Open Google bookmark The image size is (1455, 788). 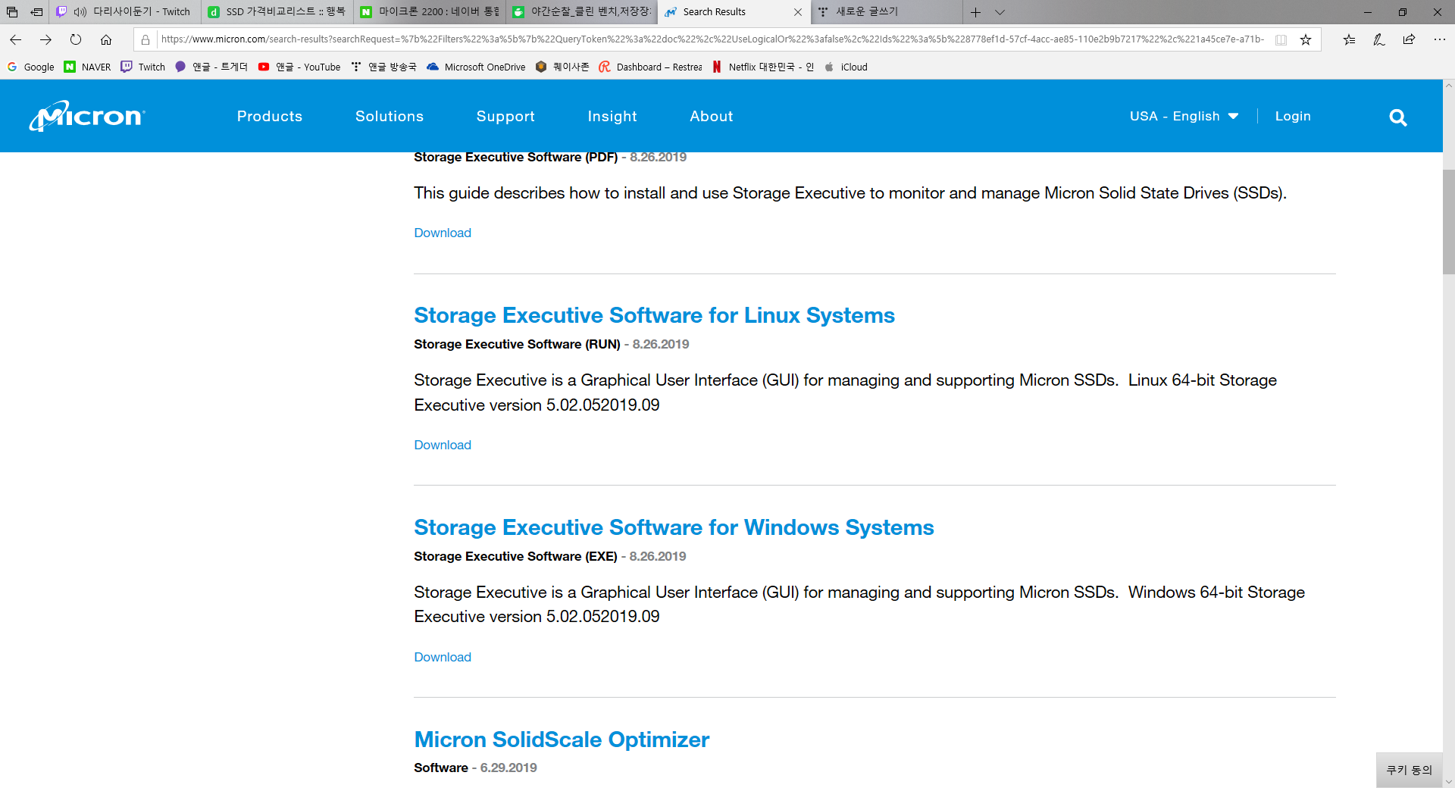coord(30,67)
